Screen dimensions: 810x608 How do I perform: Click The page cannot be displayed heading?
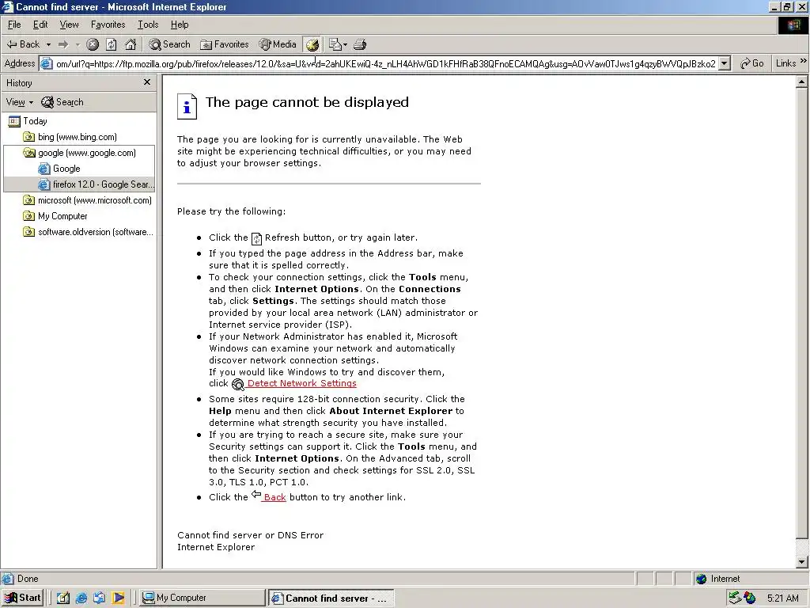[x=307, y=102]
